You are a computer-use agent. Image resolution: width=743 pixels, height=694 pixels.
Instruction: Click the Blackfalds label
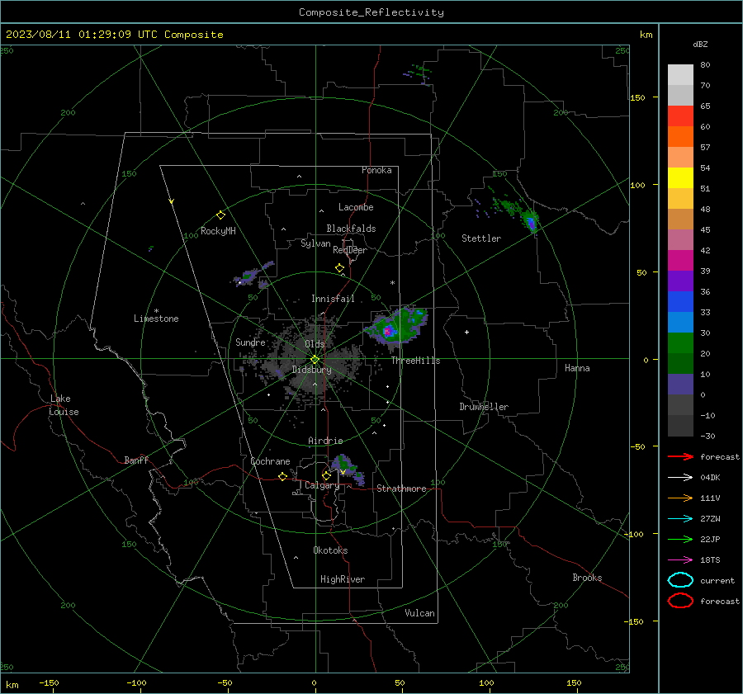point(351,229)
